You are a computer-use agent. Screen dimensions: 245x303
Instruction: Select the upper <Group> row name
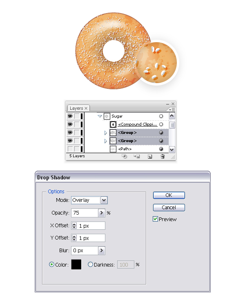pyautogui.click(x=127, y=133)
